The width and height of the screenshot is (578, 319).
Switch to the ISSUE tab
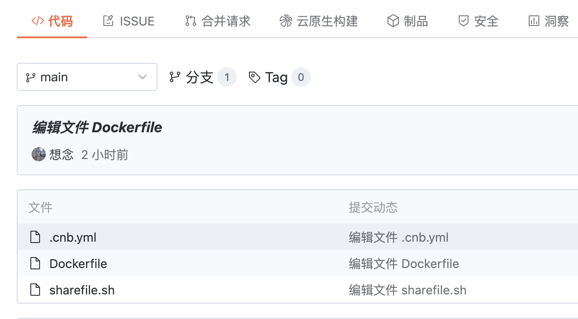(x=128, y=21)
